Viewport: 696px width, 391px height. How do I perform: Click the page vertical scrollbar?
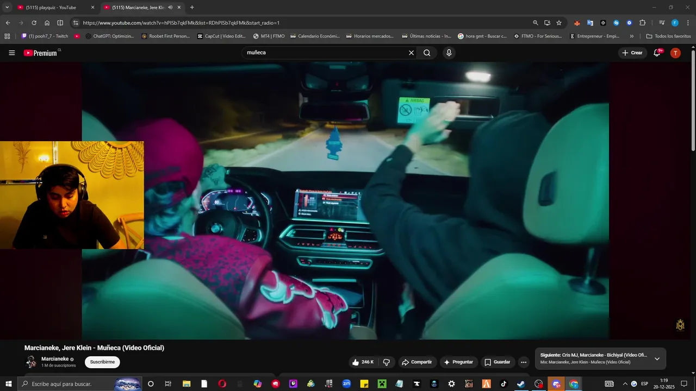(693, 100)
